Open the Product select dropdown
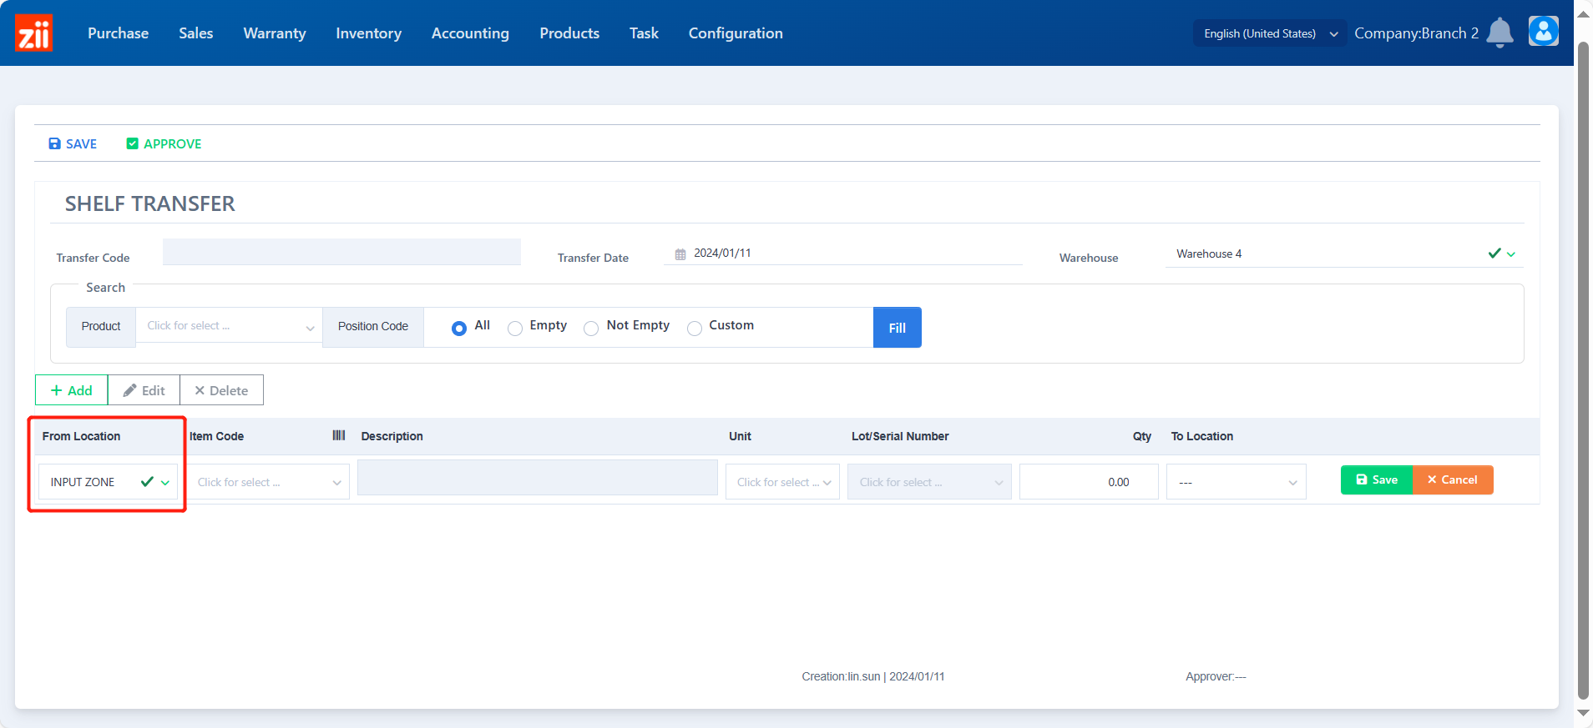The width and height of the screenshot is (1593, 728). (229, 326)
